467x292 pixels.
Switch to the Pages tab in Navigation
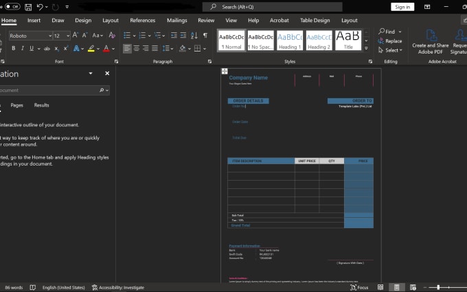pos(16,105)
